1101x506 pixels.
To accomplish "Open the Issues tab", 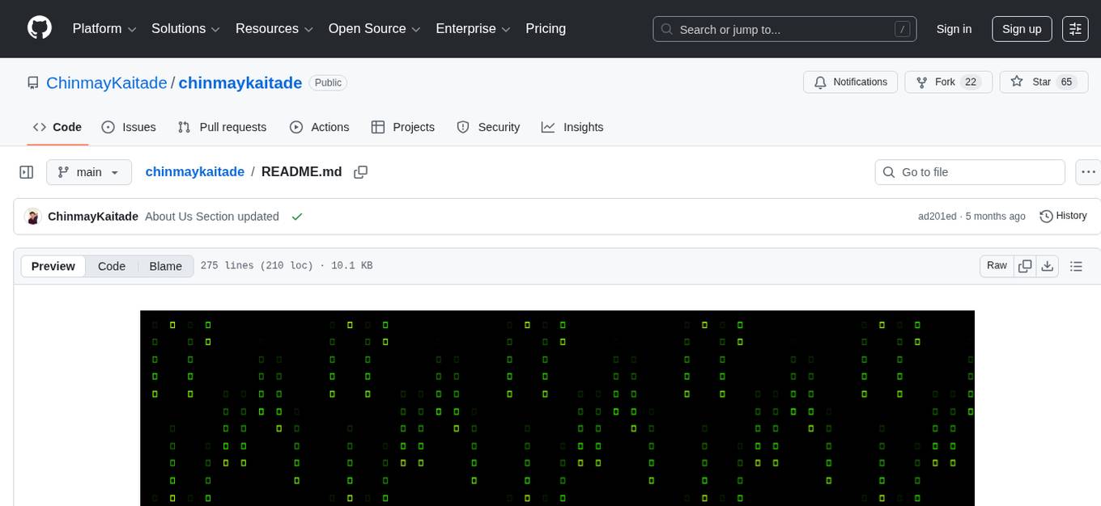I will [x=129, y=127].
